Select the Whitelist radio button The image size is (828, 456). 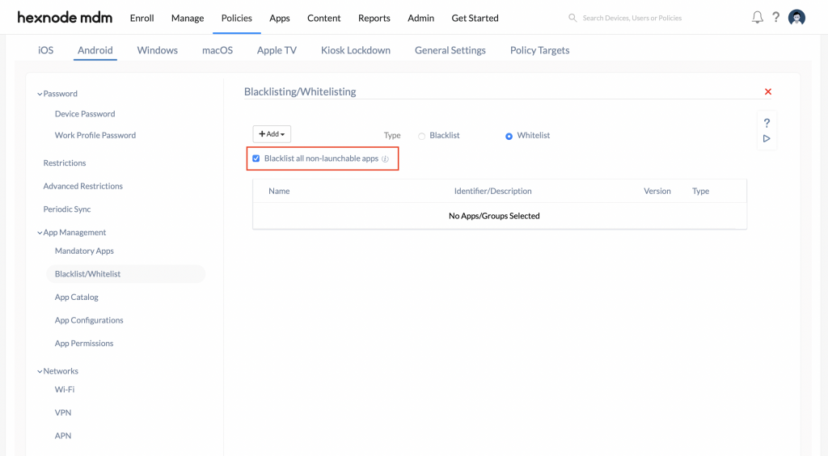(509, 136)
